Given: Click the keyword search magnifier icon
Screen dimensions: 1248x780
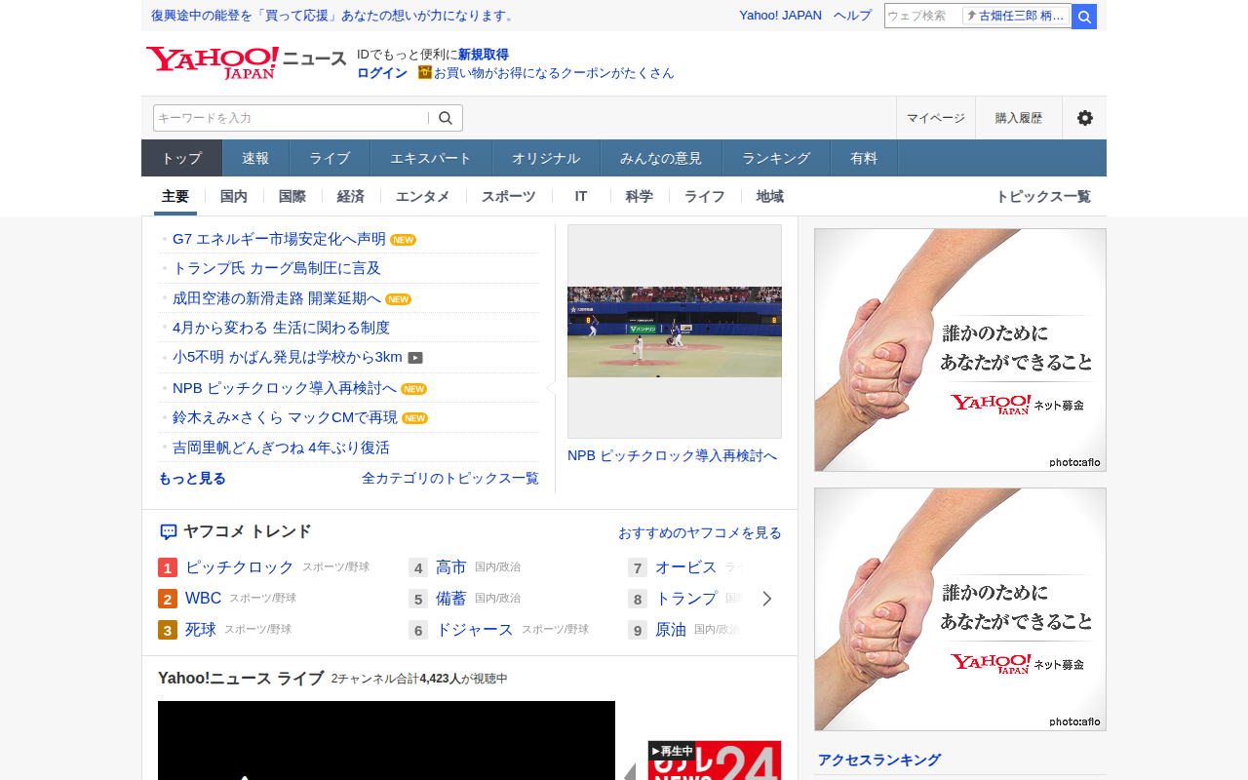Looking at the screenshot, I should [446, 118].
